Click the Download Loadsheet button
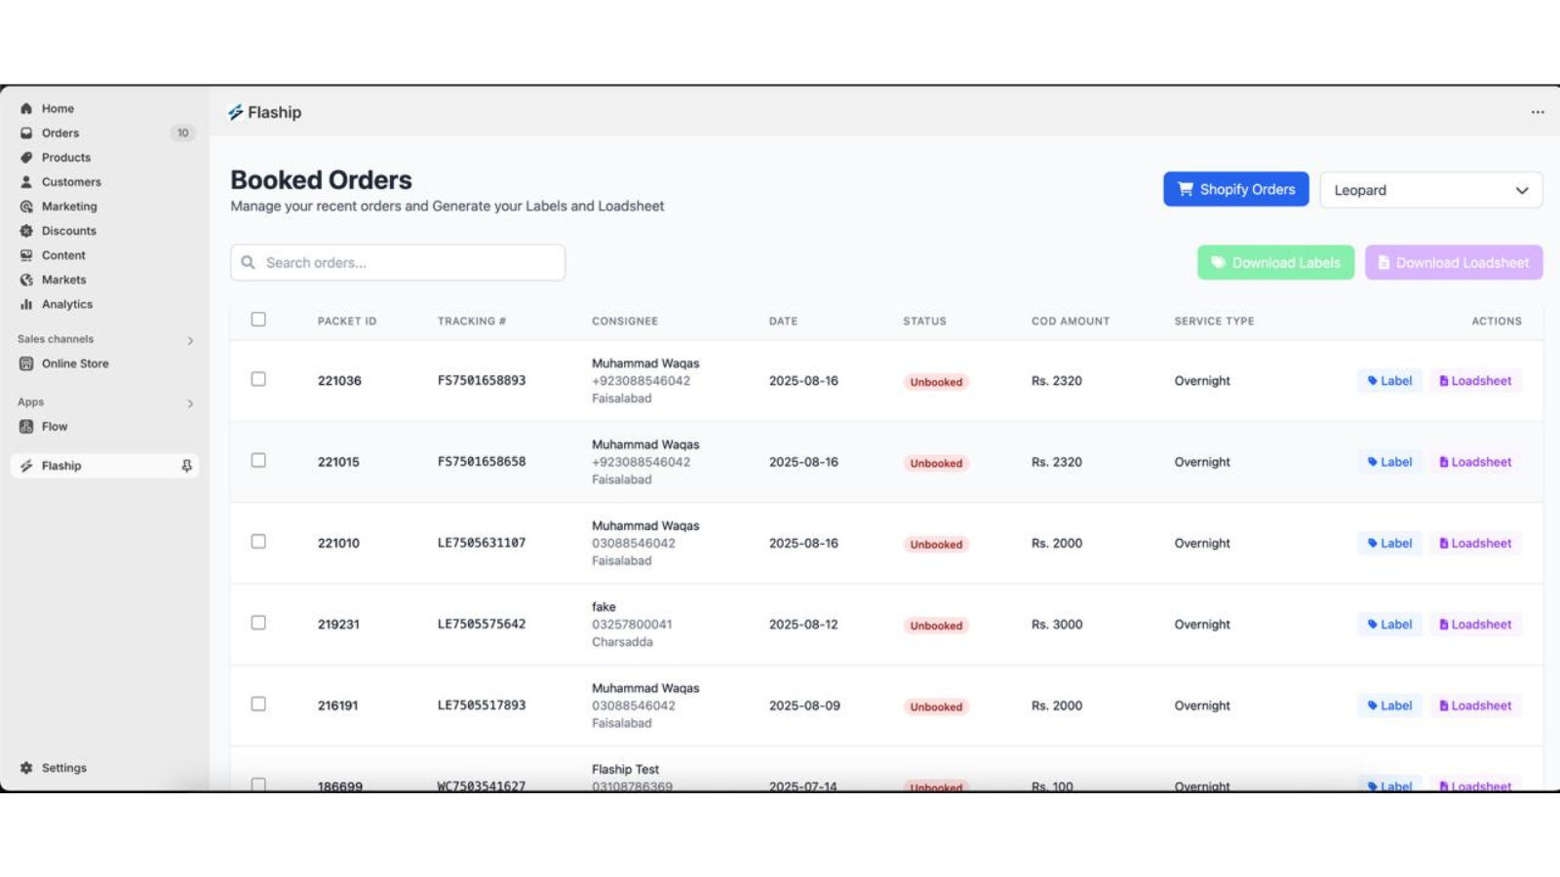This screenshot has width=1560, height=877. pos(1454,262)
